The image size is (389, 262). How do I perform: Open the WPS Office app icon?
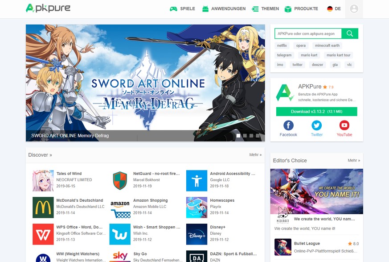click(43, 234)
